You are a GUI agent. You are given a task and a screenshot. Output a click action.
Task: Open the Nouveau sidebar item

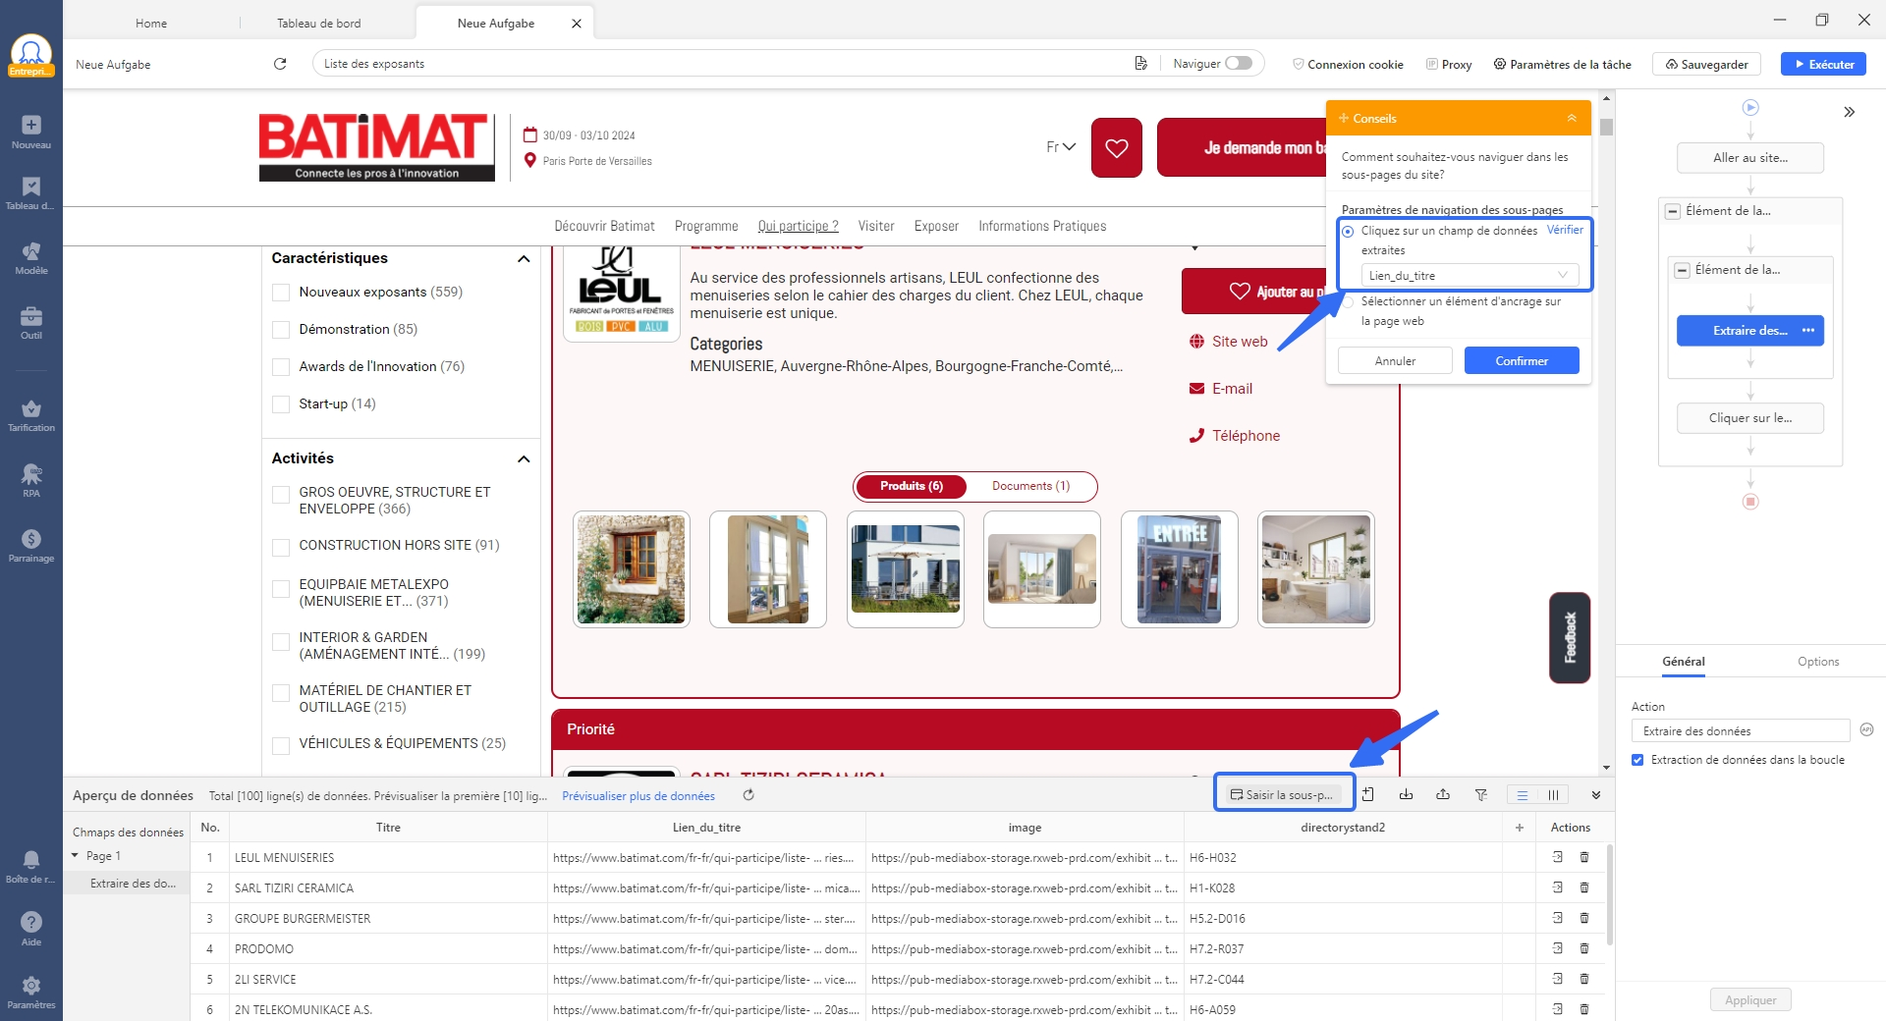(x=31, y=132)
